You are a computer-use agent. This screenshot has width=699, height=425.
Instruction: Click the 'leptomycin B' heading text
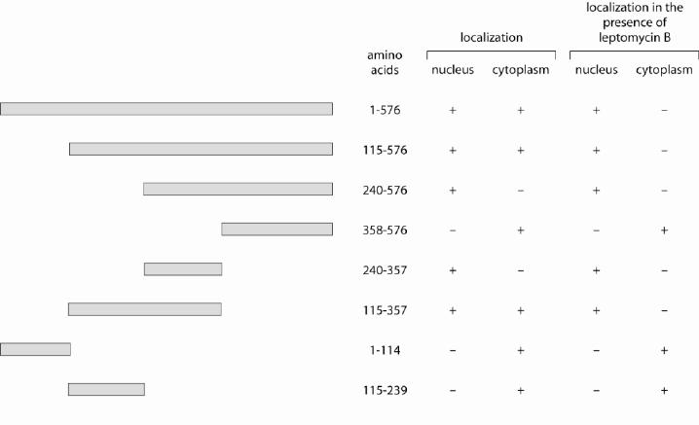[x=635, y=37]
